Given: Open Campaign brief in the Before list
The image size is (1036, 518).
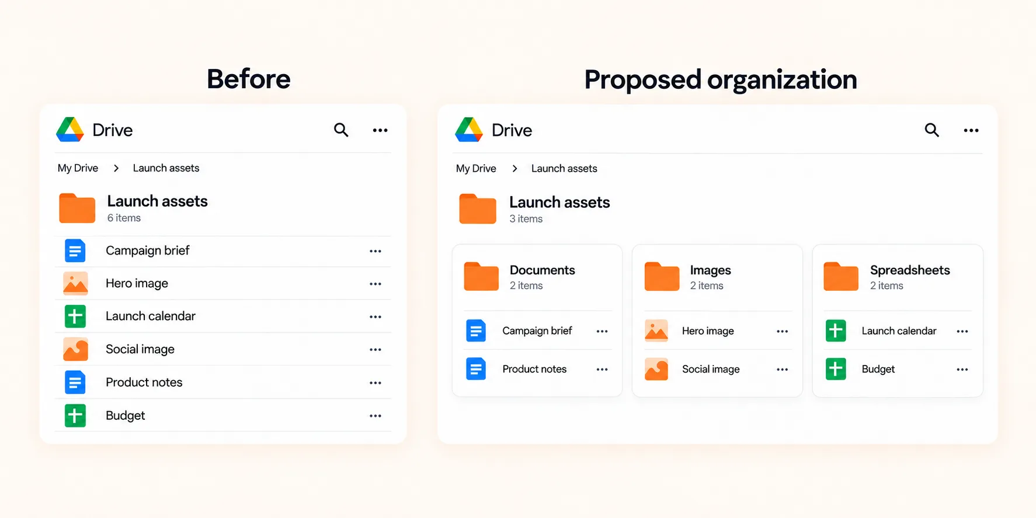Looking at the screenshot, I should 148,251.
